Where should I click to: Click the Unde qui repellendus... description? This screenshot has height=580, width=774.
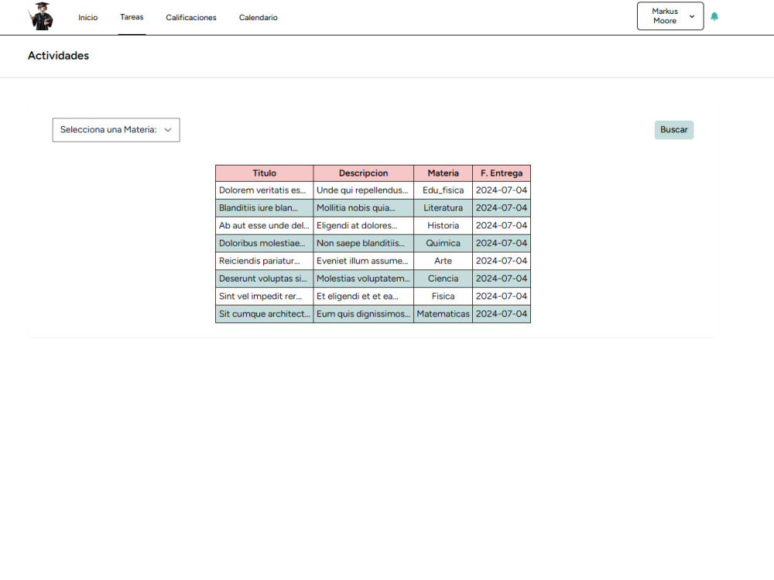point(363,190)
